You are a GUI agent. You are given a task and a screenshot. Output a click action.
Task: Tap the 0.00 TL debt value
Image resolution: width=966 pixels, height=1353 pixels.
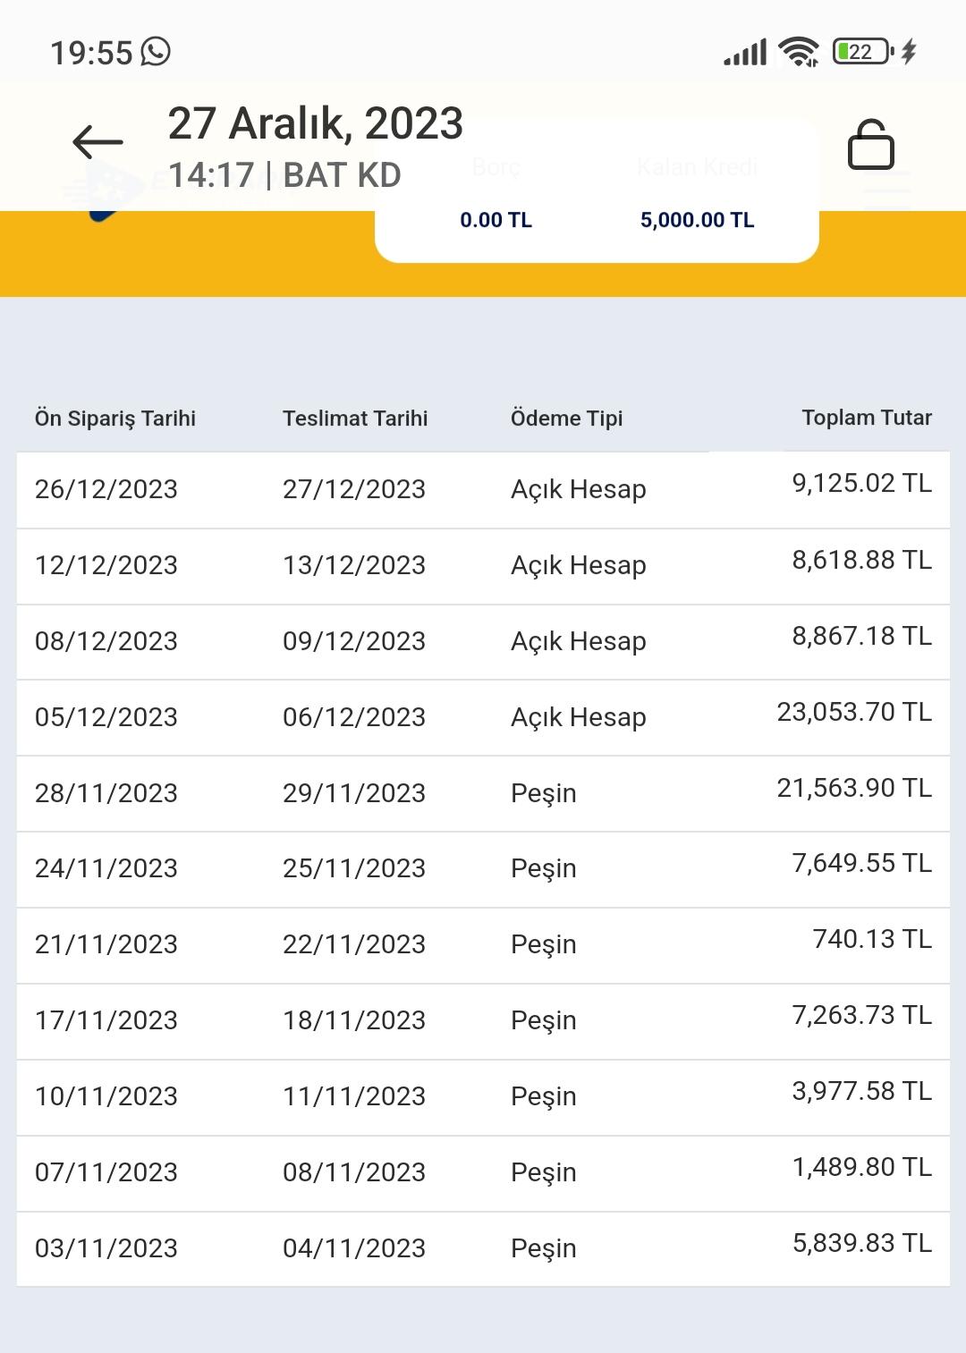[496, 220]
